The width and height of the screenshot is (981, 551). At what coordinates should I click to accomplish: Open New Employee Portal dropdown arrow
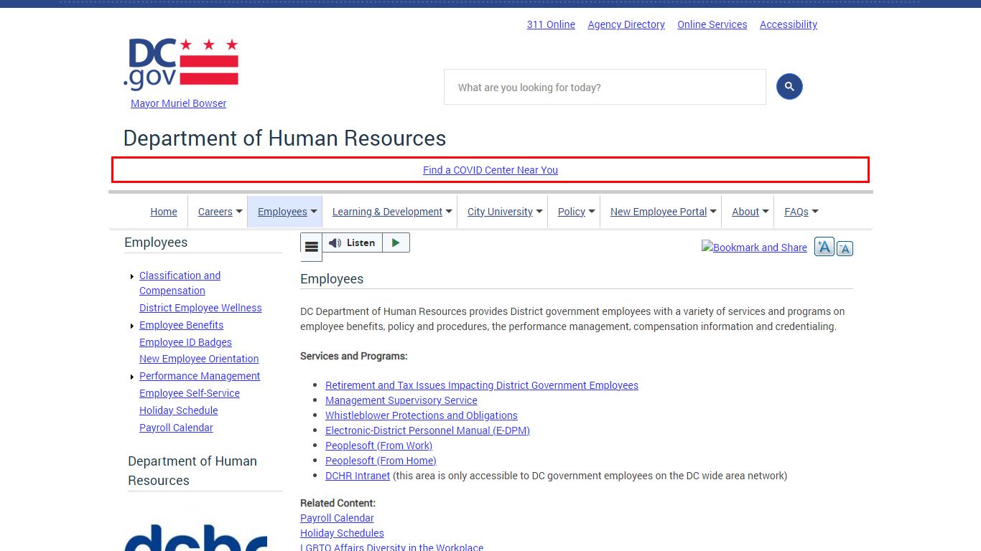pos(714,212)
